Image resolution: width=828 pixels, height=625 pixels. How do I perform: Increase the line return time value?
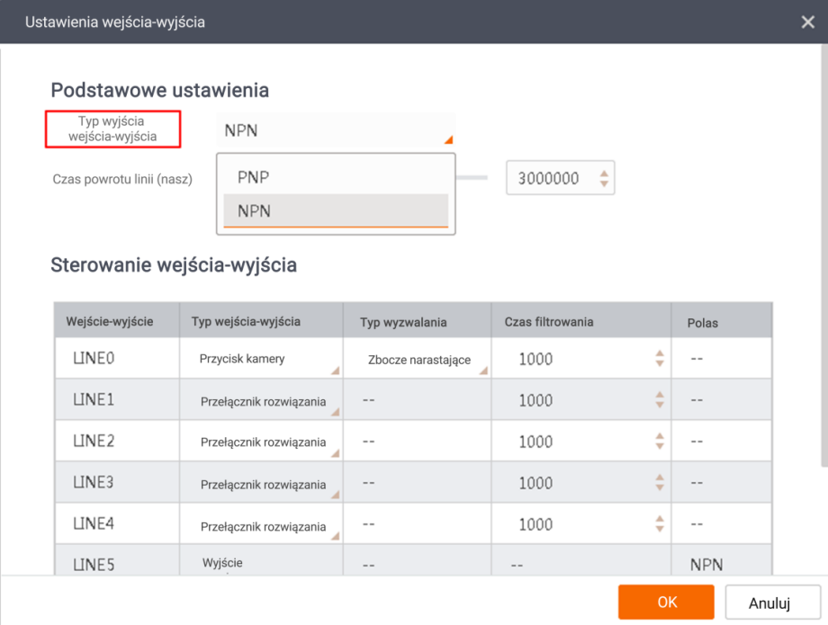604,173
